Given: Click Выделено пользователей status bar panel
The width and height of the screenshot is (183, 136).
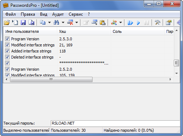Looking at the screenshot, I should point(26,130).
